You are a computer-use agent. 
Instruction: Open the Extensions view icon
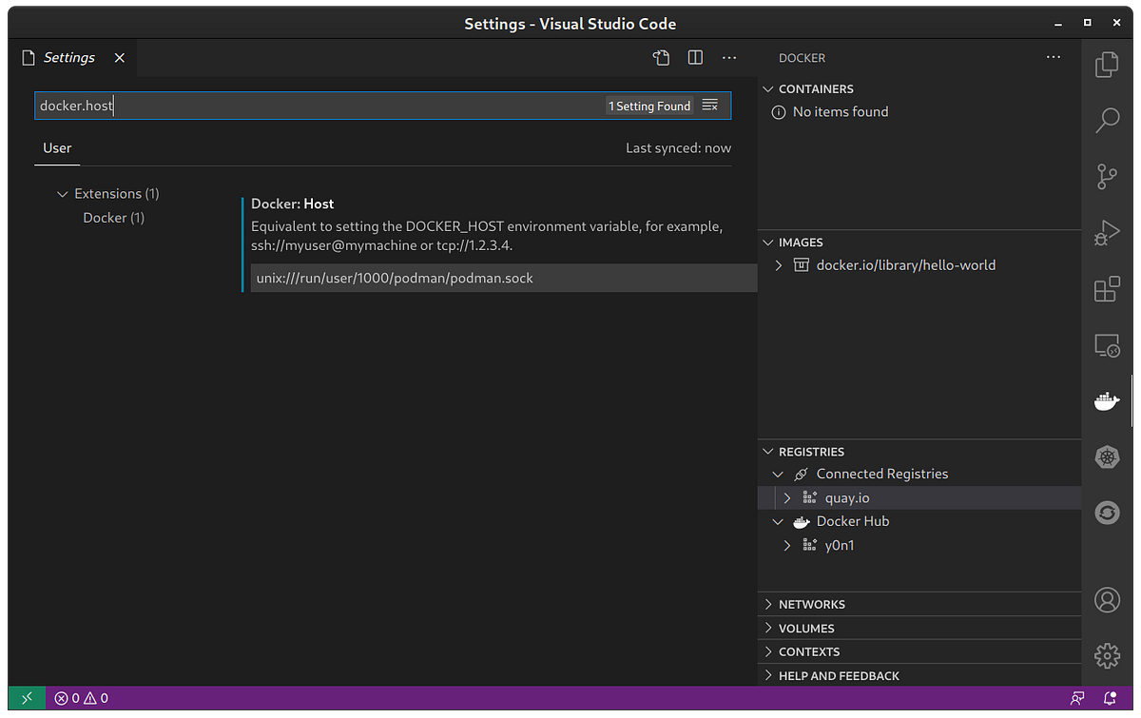pos(1107,289)
